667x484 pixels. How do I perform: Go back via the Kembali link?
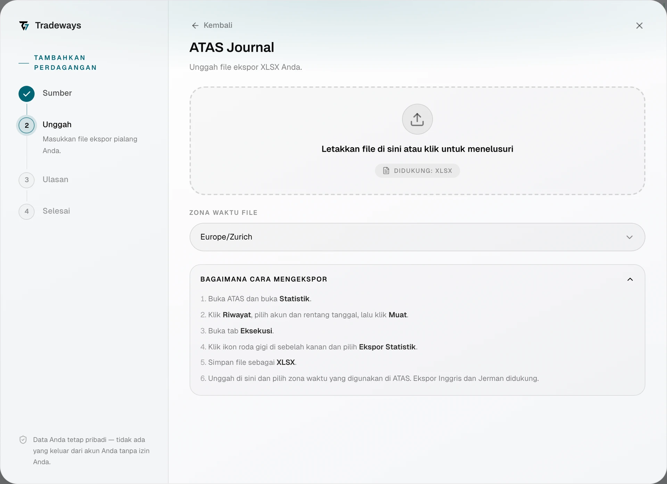coord(212,25)
